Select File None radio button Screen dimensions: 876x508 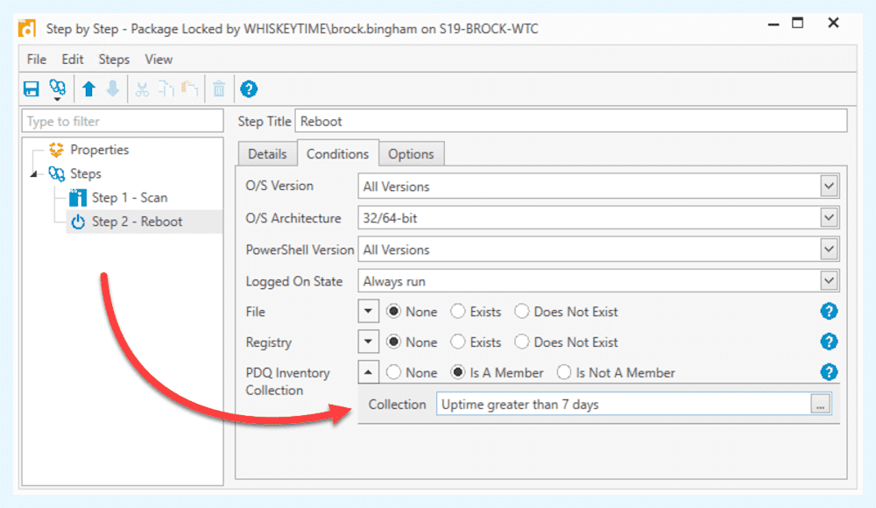coord(394,311)
